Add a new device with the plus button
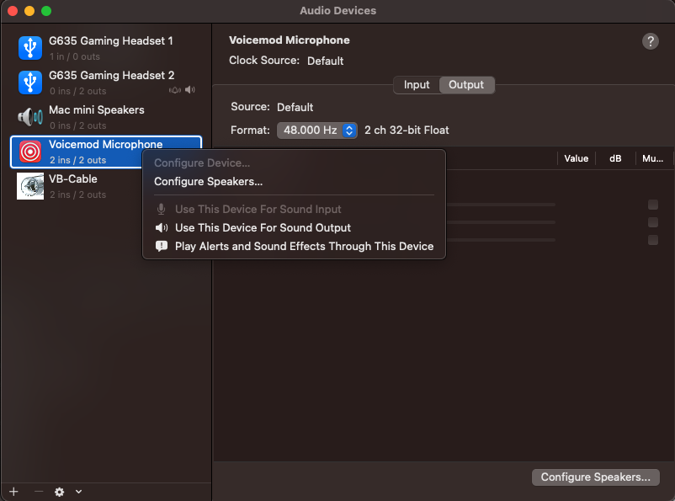 (13, 492)
